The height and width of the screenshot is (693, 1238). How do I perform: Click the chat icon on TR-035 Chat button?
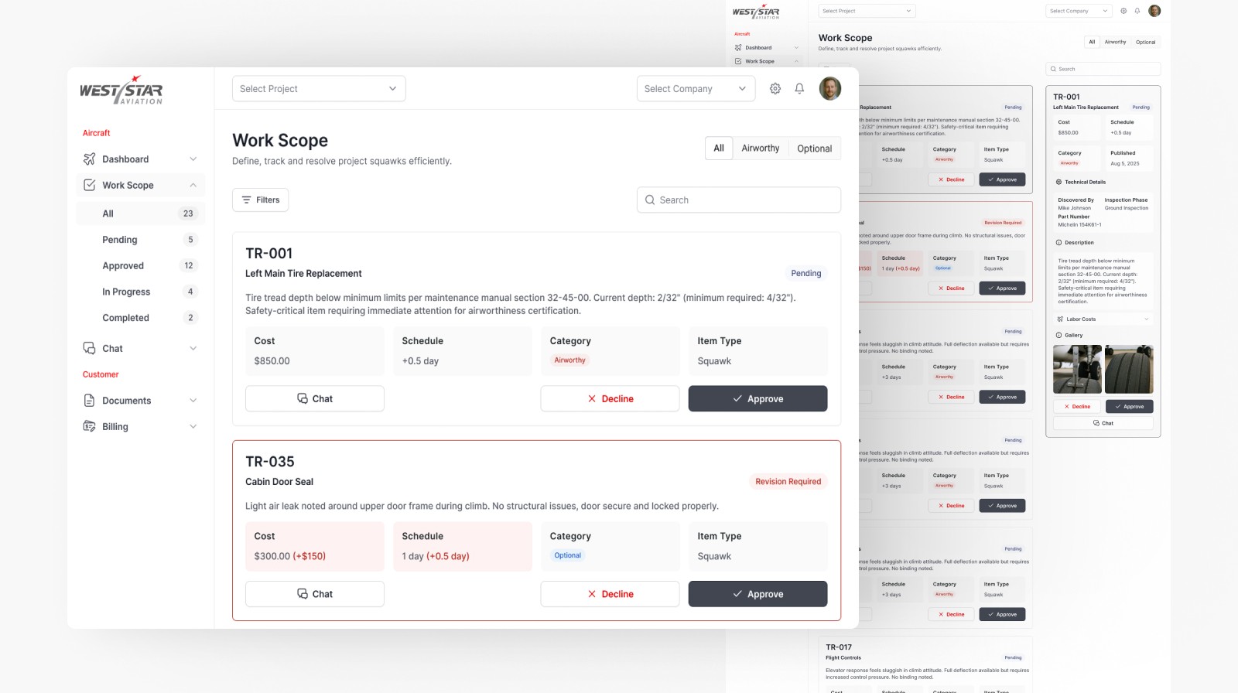pos(303,593)
